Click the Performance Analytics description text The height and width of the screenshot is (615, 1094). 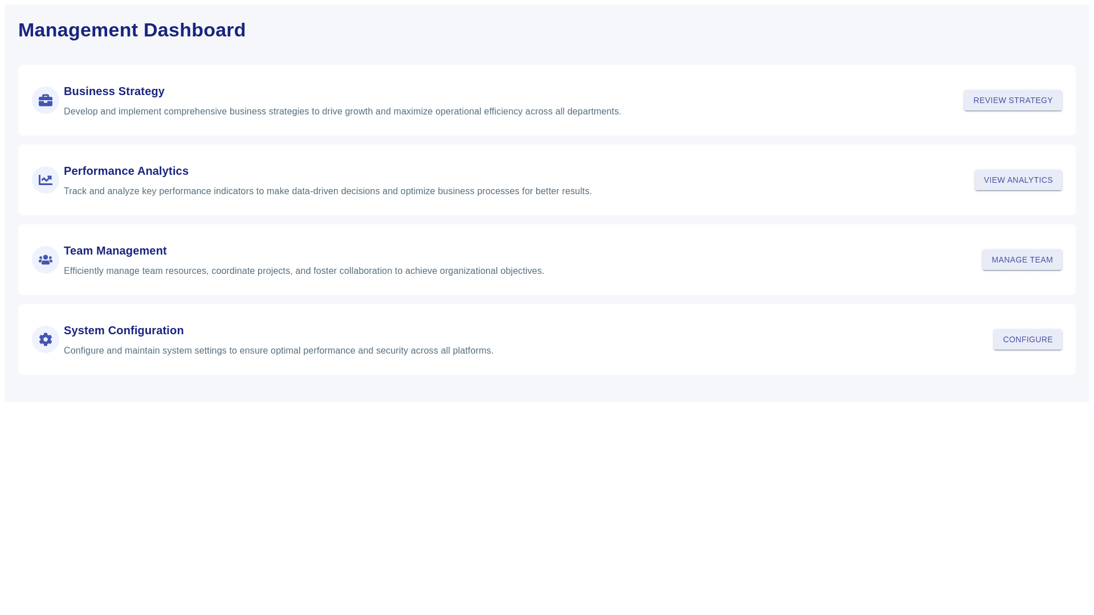coord(328,191)
